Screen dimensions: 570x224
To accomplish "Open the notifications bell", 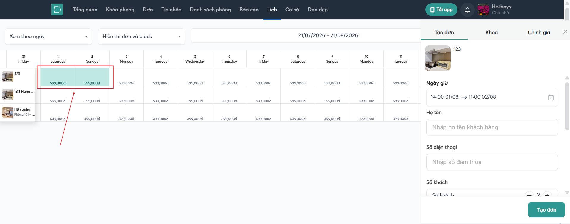I will [x=468, y=10].
